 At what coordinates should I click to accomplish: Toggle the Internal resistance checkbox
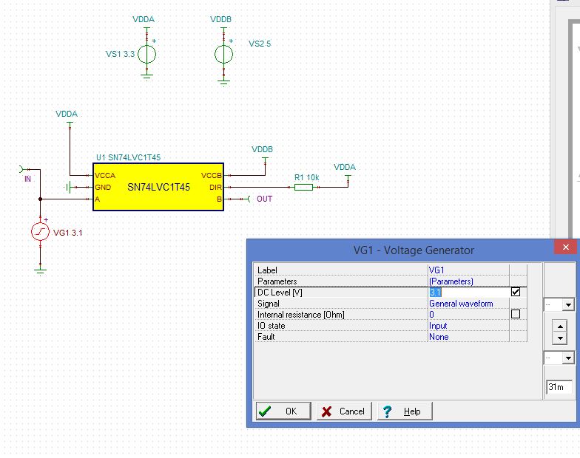516,314
